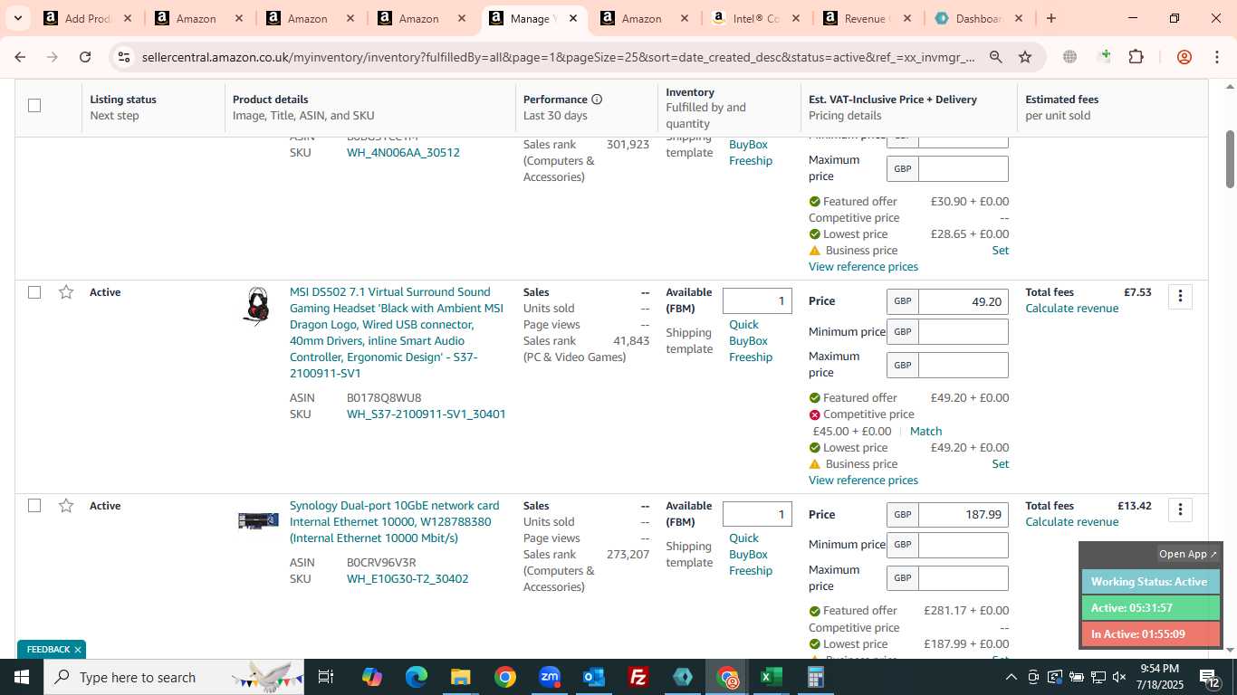Viewport: 1237px width, 695px height.
Task: Open Calculator from taskbar
Action: click(x=816, y=677)
